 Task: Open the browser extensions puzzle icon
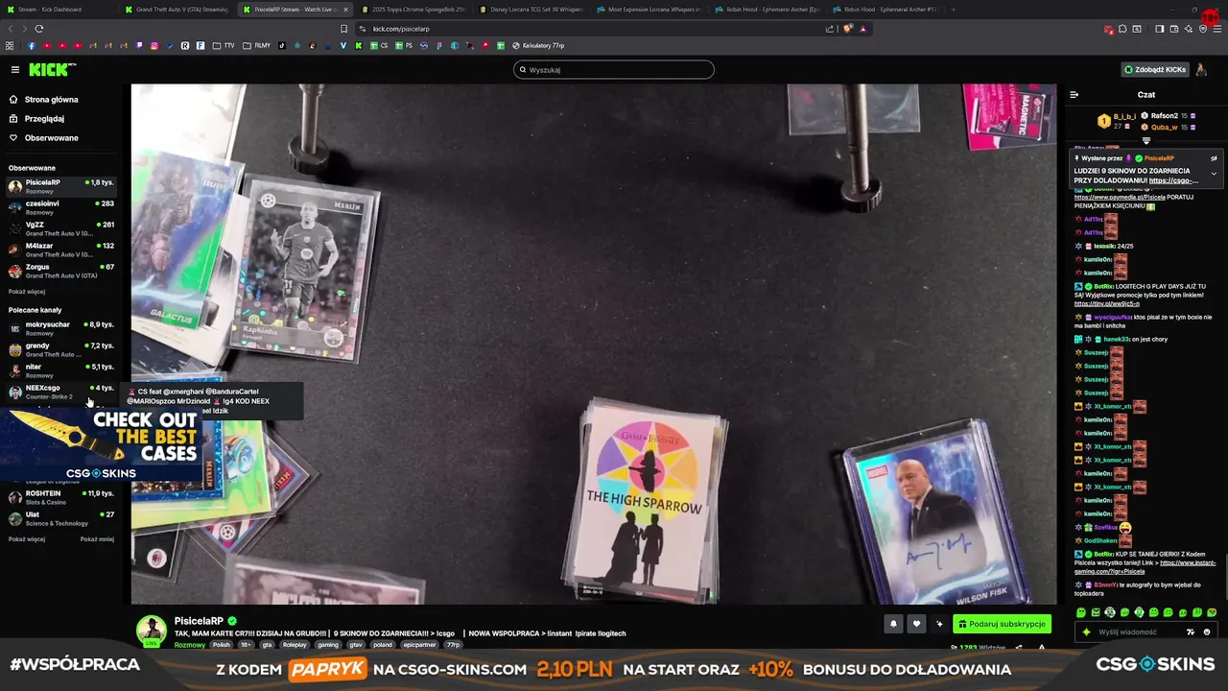click(x=1122, y=29)
